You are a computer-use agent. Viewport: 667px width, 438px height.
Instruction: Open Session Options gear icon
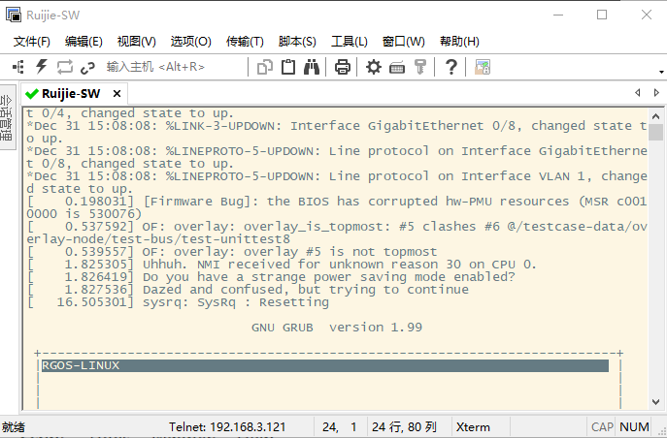[374, 67]
